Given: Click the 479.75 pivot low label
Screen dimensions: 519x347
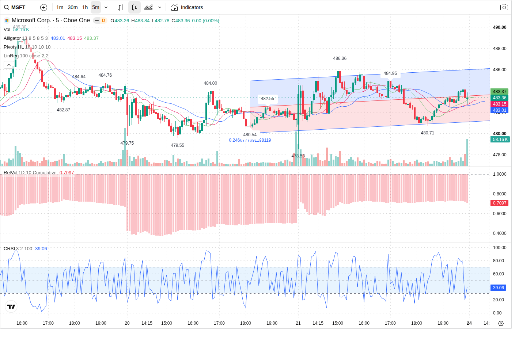Looking at the screenshot, I should tap(127, 143).
